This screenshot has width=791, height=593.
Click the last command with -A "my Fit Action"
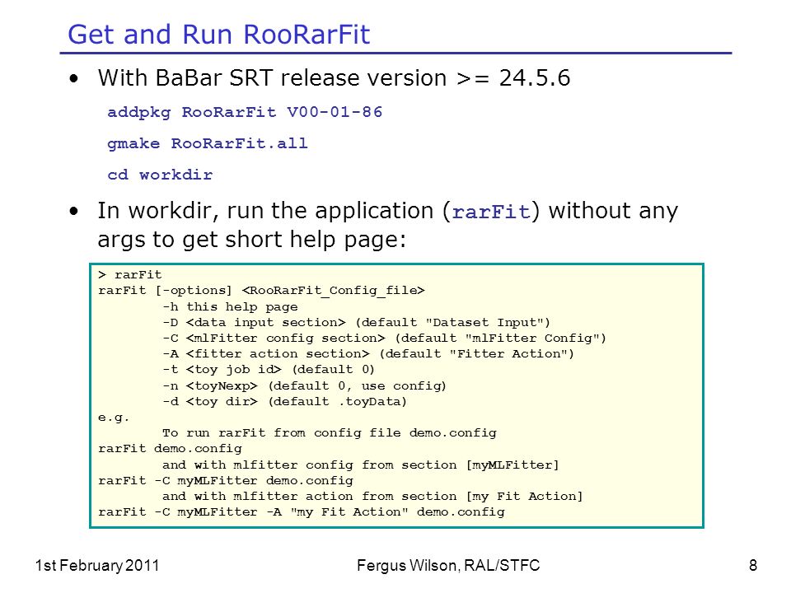click(x=302, y=512)
